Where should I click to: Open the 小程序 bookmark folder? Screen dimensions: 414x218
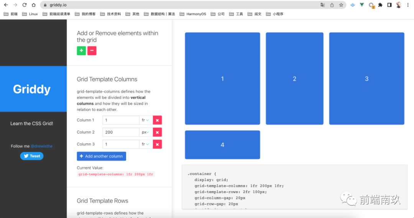[275, 14]
